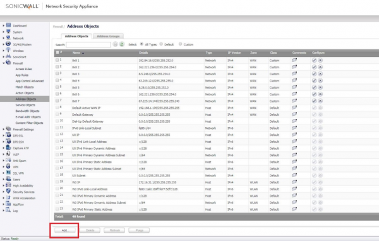Expand the DPI-SSH menu arrow
This screenshot has height=241, width=379.
point(3,142)
